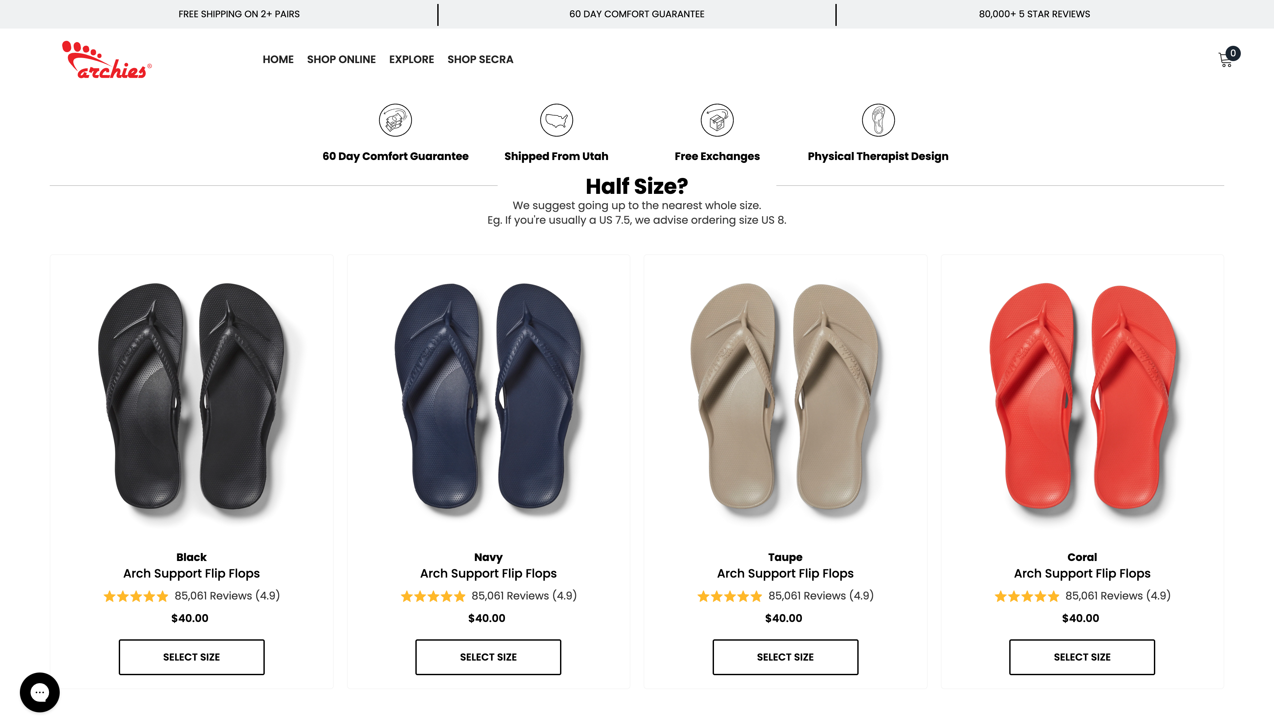Click the 80,000+ 5 STAR REVIEWS banner

point(1034,14)
